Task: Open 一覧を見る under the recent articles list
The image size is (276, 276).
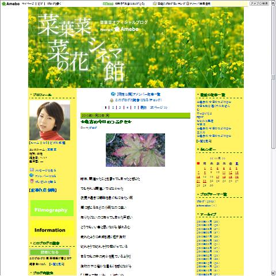Action: 204,141
